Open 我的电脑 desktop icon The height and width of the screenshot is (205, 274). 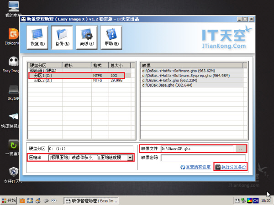point(14,9)
